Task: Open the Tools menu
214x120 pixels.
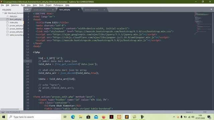Action: (41, 5)
